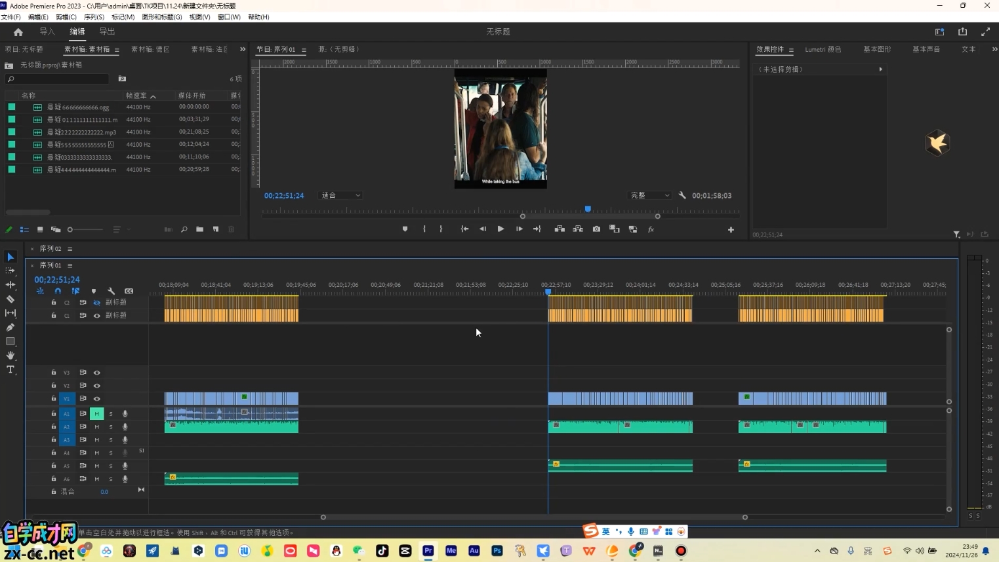This screenshot has height=562, width=999.
Task: Export frame with camera icon
Action: [596, 229]
